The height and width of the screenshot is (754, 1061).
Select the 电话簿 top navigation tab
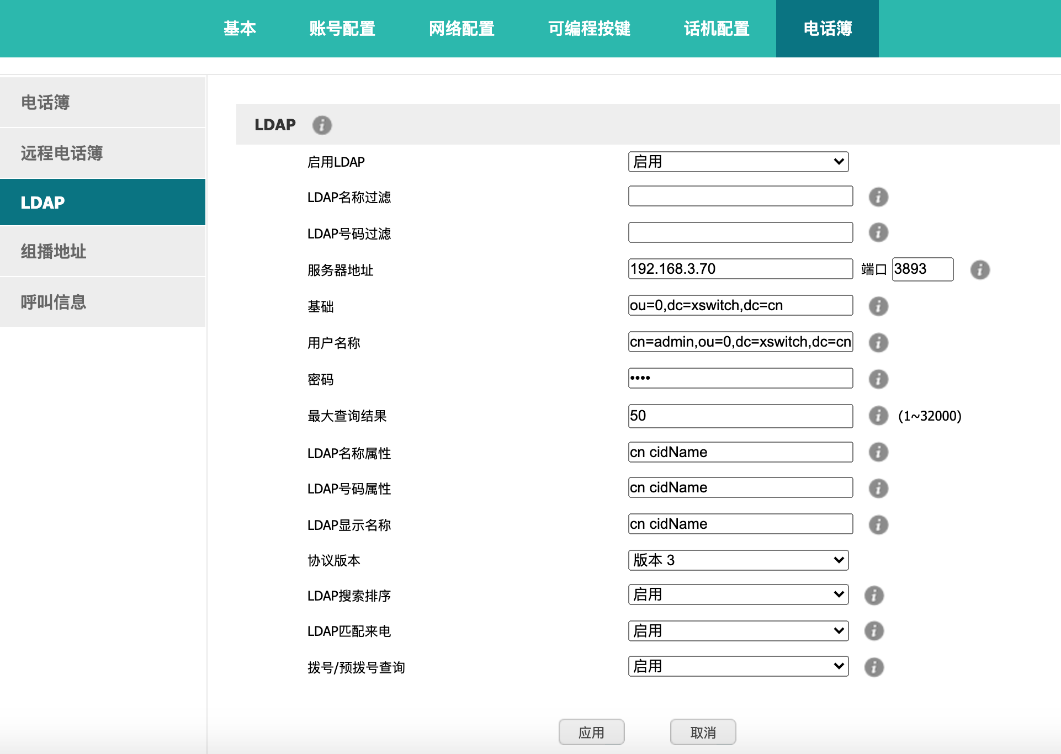[827, 29]
